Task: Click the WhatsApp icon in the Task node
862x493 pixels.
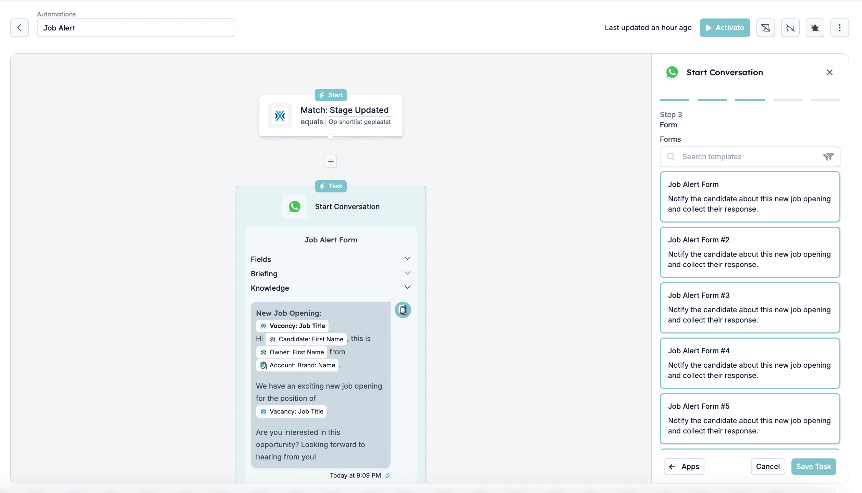Action: [295, 207]
